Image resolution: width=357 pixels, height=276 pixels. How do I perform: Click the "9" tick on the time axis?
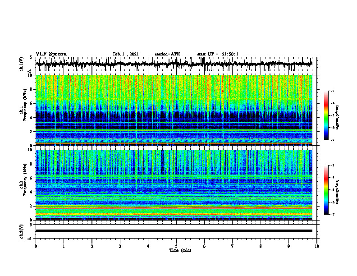pyautogui.click(x=288, y=246)
